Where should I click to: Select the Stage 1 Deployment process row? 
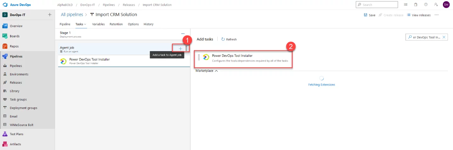122,34
